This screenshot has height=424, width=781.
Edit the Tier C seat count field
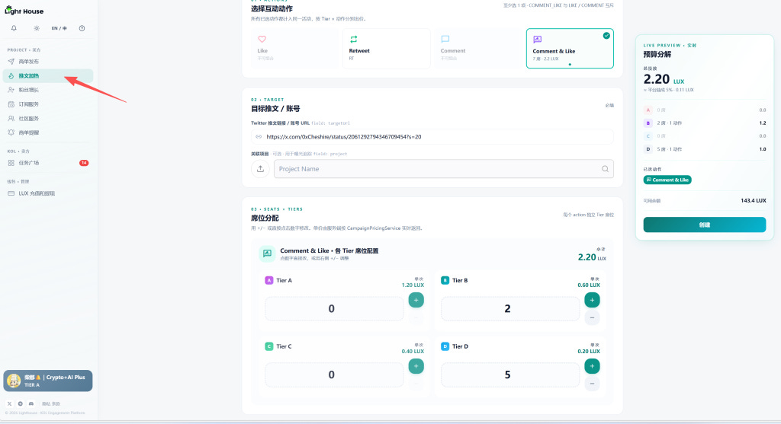pos(334,375)
